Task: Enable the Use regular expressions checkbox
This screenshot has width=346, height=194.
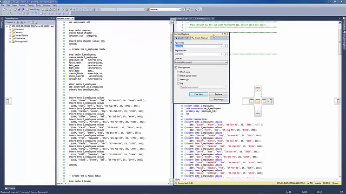Action: click(178, 83)
